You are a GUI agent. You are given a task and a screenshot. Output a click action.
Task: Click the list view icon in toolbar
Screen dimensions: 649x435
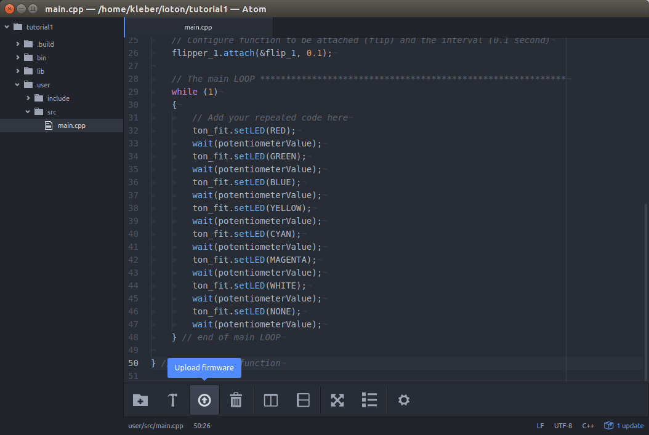(x=369, y=400)
